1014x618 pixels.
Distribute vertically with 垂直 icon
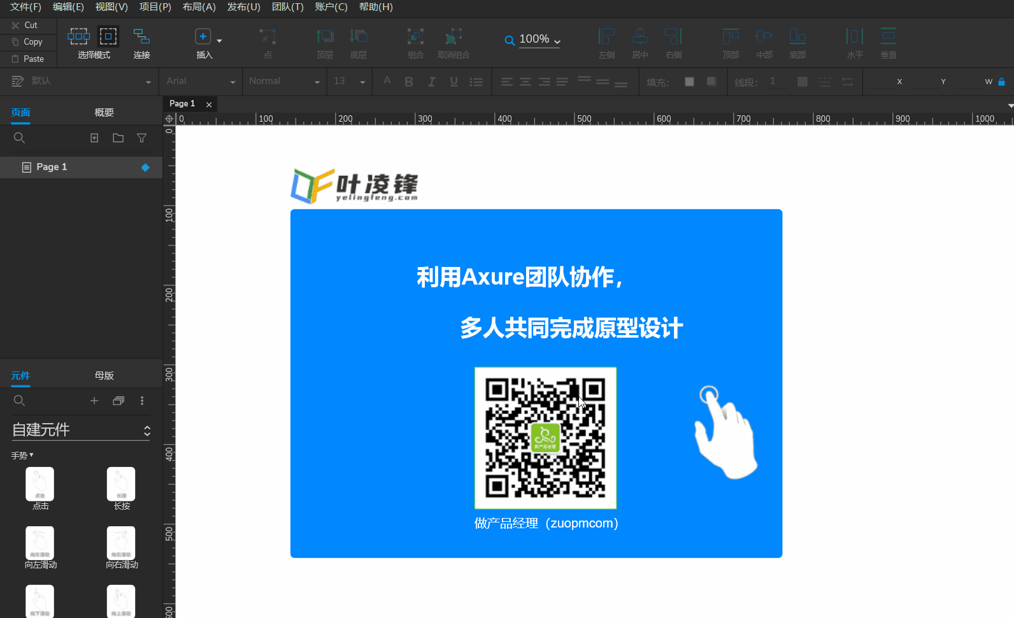888,36
